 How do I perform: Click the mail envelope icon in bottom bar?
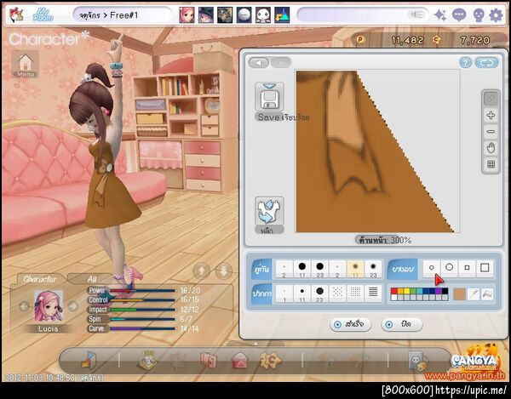(x=240, y=361)
